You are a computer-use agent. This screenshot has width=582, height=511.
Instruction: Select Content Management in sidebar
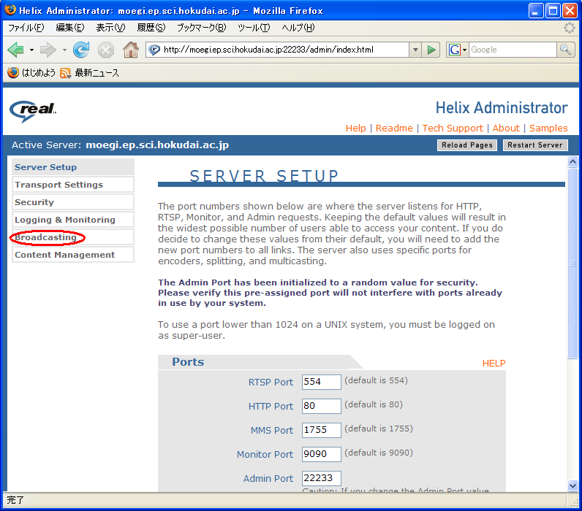(x=73, y=255)
